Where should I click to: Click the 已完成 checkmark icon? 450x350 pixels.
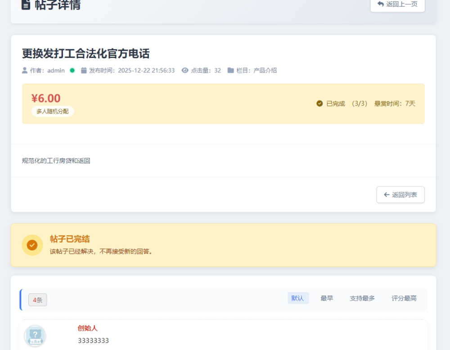tap(319, 104)
